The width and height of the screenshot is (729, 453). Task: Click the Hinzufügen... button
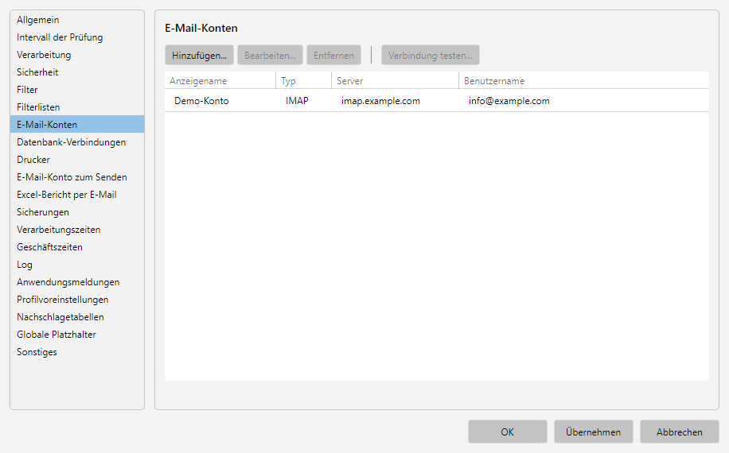pyautogui.click(x=199, y=55)
